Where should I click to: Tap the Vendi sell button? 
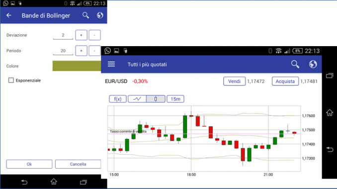coord(234,81)
